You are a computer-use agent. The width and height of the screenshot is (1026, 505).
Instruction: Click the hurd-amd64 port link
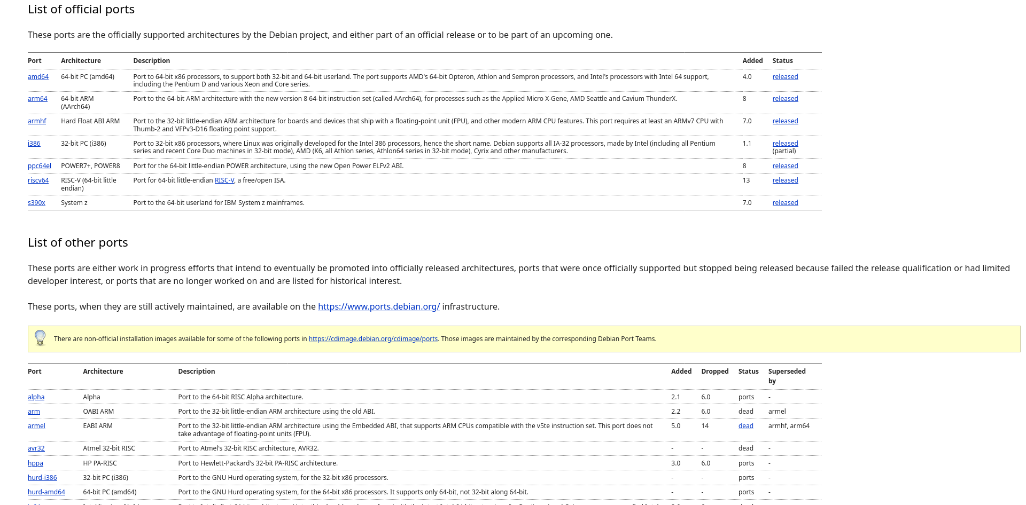46,492
